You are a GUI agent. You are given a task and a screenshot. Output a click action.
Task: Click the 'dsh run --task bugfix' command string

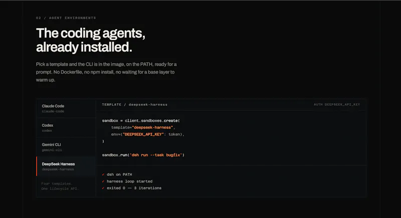pos(156,155)
